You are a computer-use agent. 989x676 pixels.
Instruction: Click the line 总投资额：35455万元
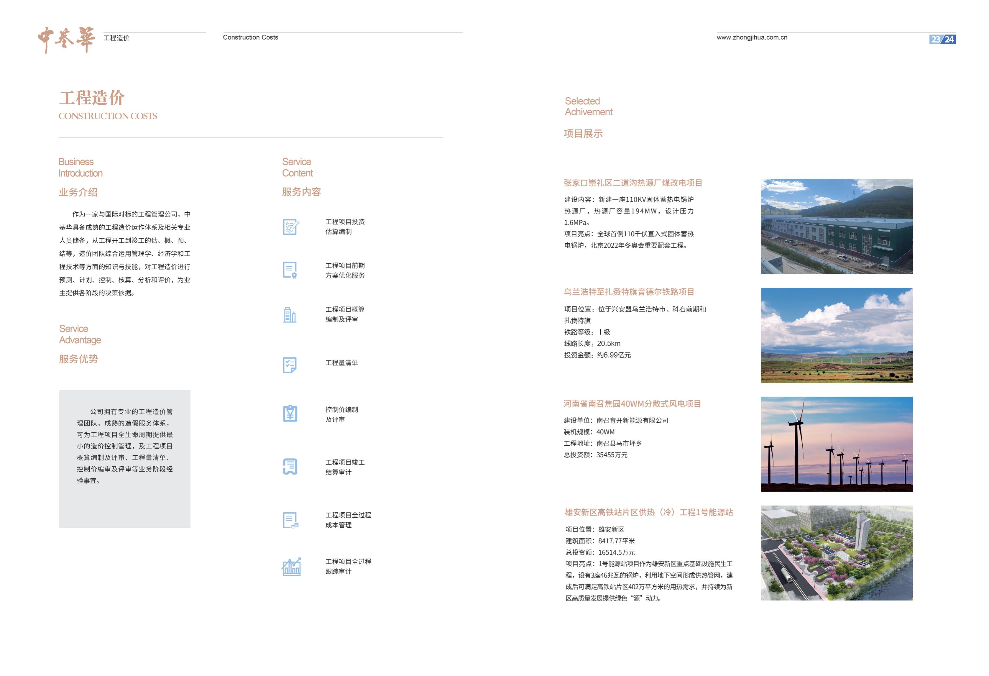pos(596,455)
